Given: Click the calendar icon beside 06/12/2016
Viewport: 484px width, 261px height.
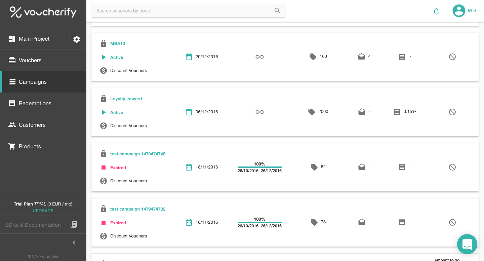Looking at the screenshot, I should 189,112.
